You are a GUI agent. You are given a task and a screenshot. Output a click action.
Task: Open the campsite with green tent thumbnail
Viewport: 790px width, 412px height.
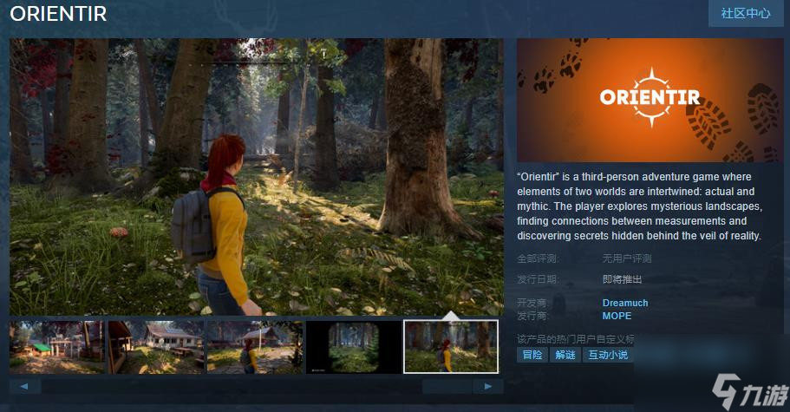(57, 347)
